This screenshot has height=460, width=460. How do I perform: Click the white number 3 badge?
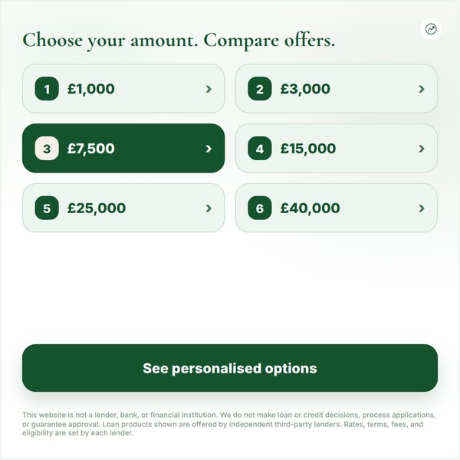pyautogui.click(x=47, y=149)
